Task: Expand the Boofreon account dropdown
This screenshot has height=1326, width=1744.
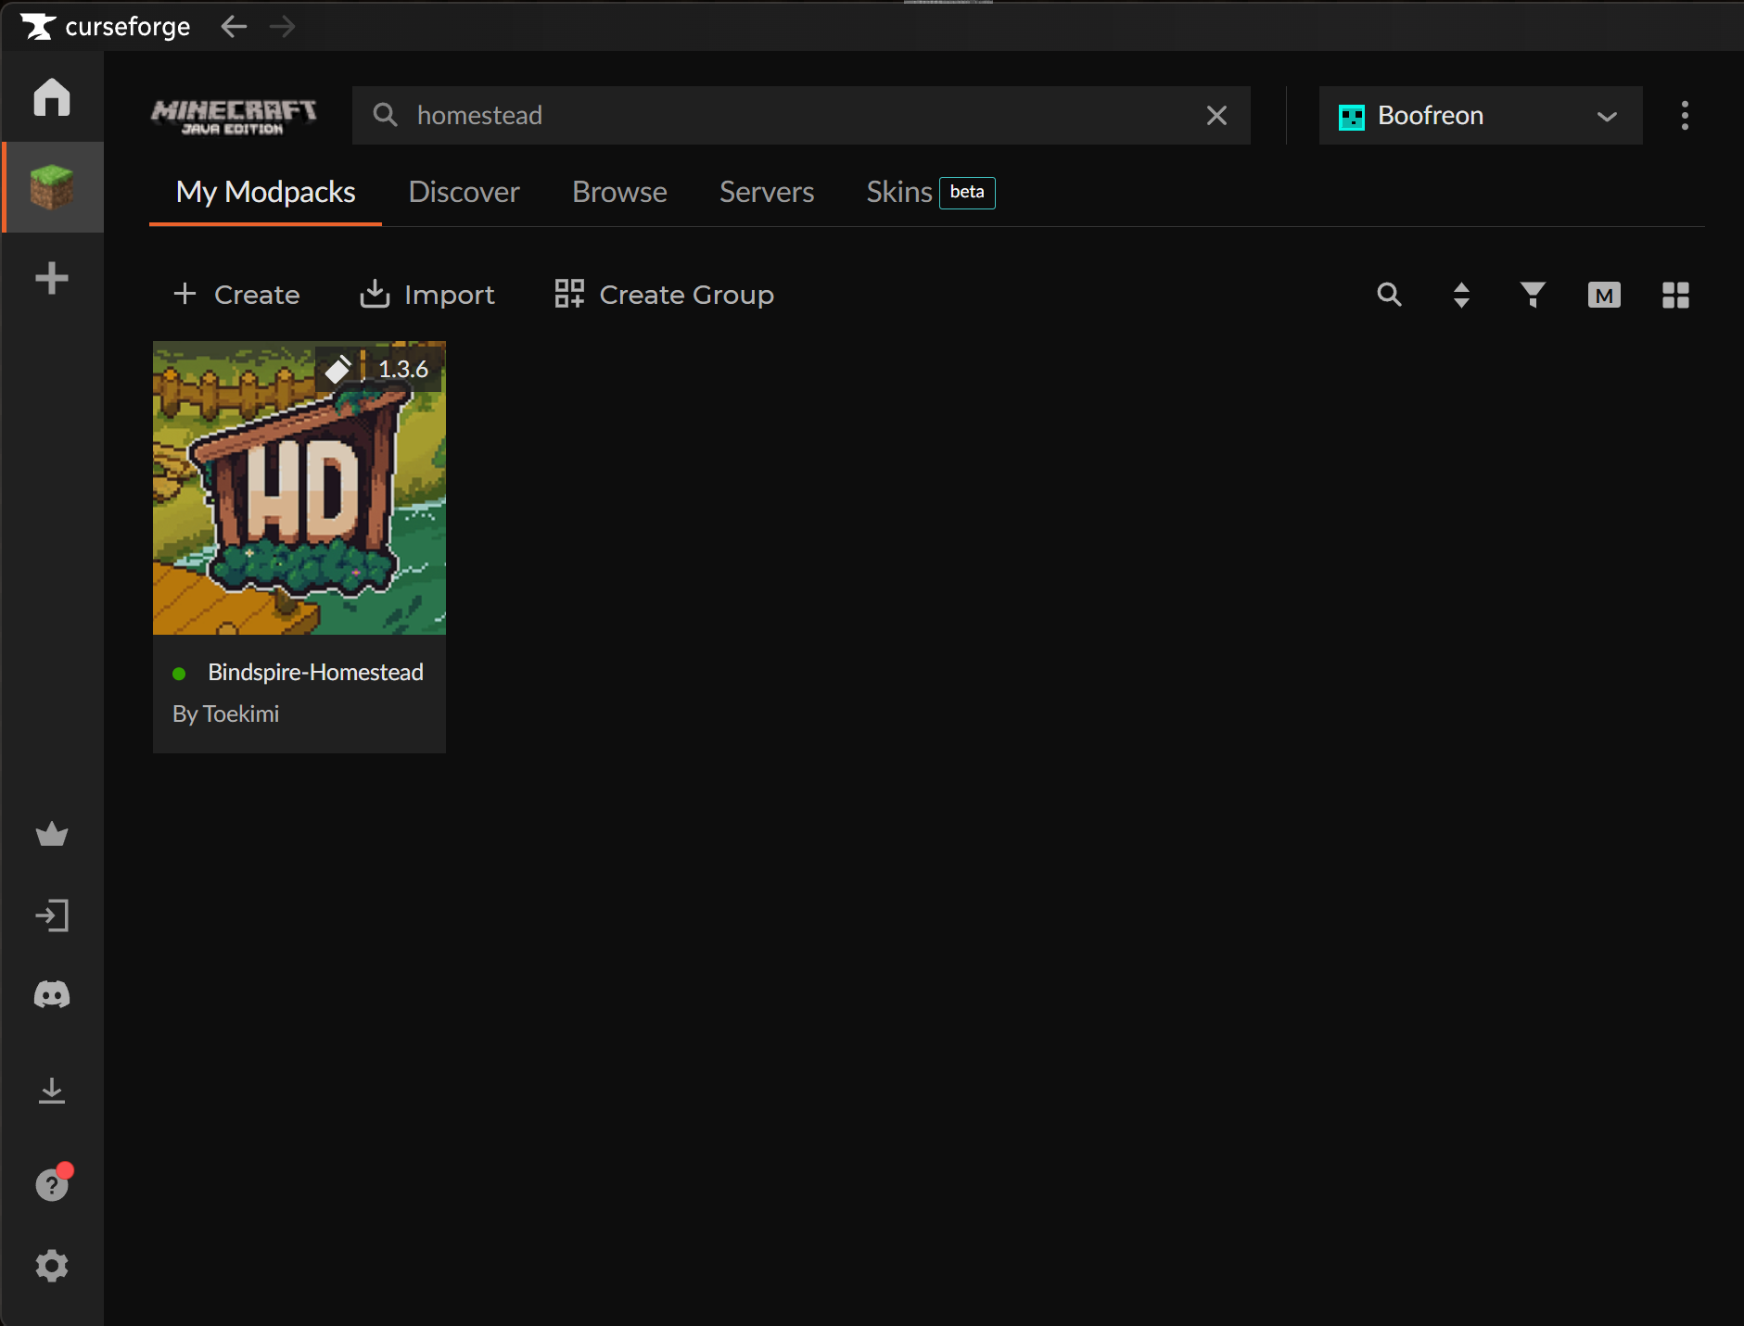Action: tap(1607, 116)
